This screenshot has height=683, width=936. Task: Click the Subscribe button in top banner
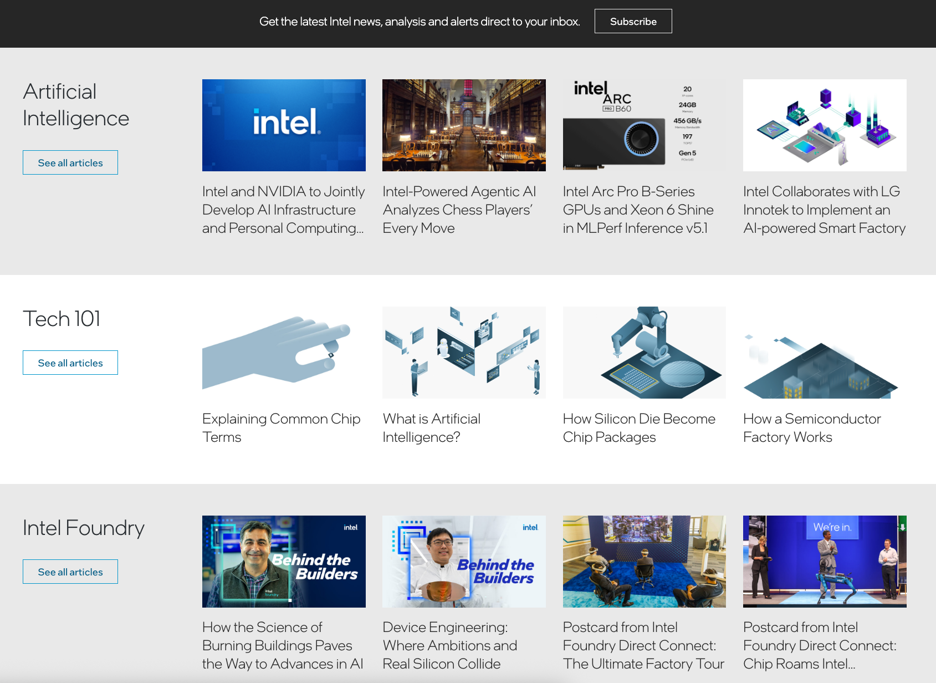(x=633, y=21)
